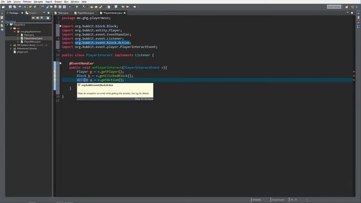This screenshot has width=361, height=203.
Task: Click the top warning marker in overview ruler
Action: [354, 72]
